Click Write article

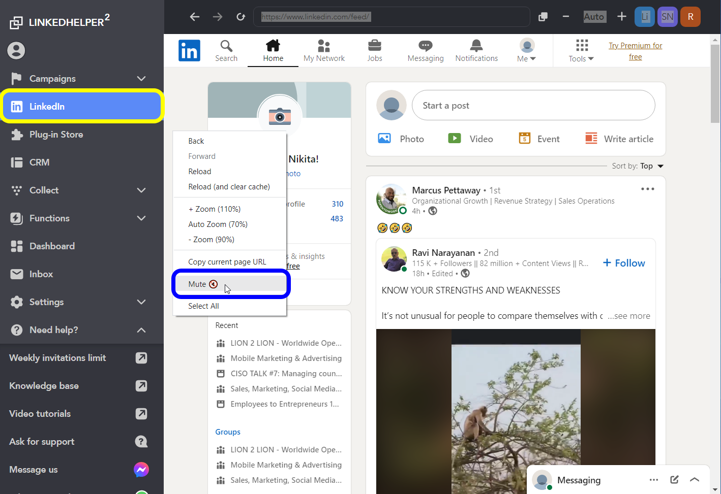(619, 139)
